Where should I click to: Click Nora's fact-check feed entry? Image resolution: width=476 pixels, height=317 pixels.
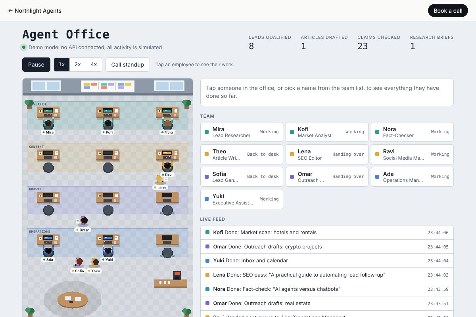coord(327,289)
